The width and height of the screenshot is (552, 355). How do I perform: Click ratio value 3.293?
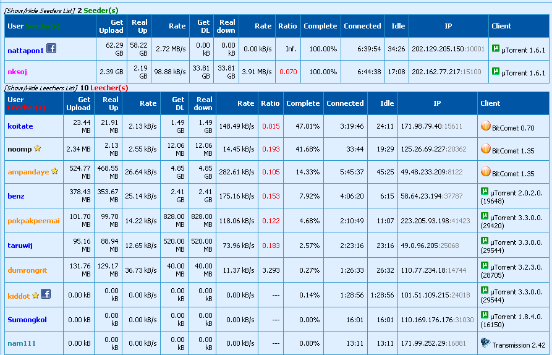coord(271,270)
